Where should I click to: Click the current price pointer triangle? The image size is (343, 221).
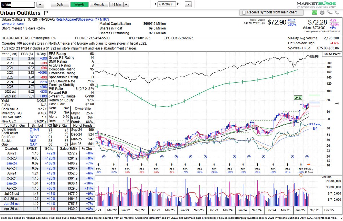(336, 103)
